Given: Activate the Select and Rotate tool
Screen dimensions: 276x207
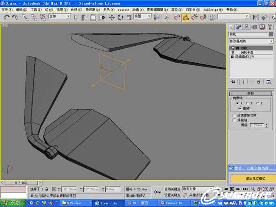Looking at the screenshot, I should pos(121,17).
